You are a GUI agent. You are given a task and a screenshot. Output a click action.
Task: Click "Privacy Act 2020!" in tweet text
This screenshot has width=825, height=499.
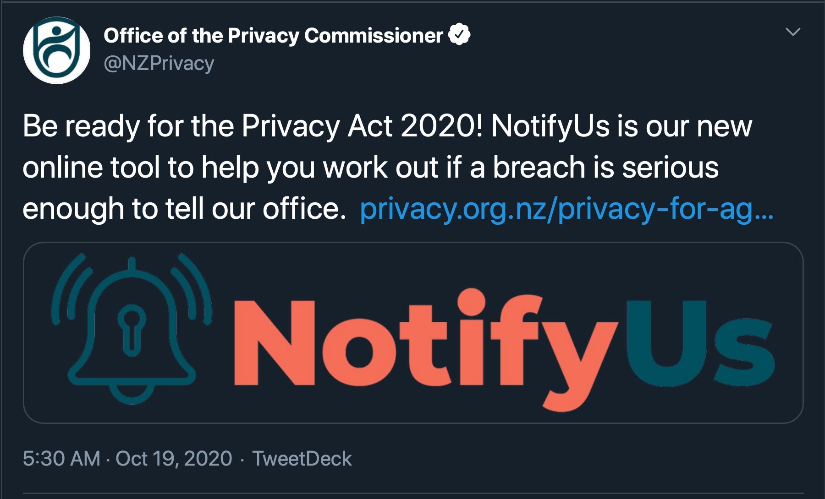pyautogui.click(x=362, y=126)
